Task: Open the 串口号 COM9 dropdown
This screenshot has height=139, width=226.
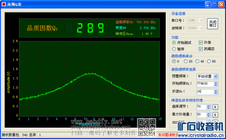Action: 202,21
